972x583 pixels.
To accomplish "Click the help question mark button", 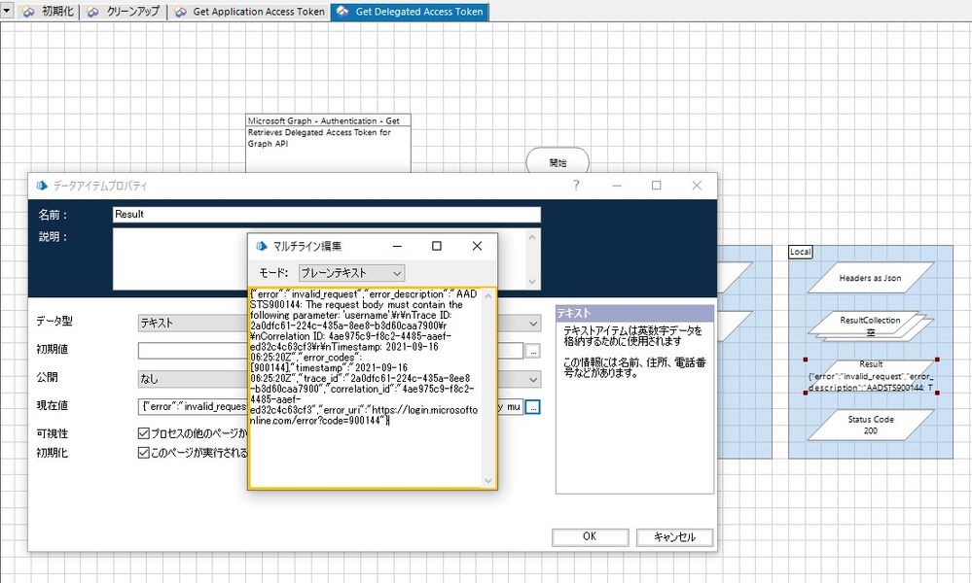I will coord(576,186).
